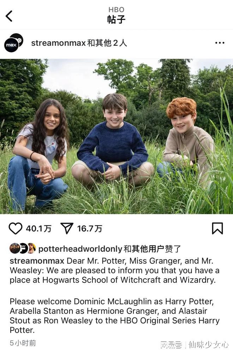Tap the first liker avatar beside likes

[14, 248]
